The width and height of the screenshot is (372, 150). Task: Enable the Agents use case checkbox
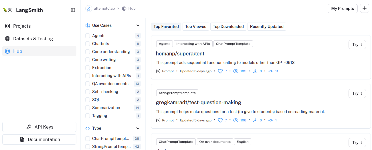(88, 36)
